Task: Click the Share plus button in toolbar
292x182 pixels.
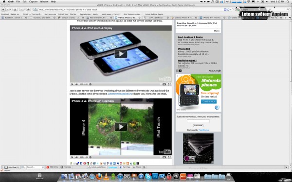Action: pyautogui.click(x=137, y=167)
